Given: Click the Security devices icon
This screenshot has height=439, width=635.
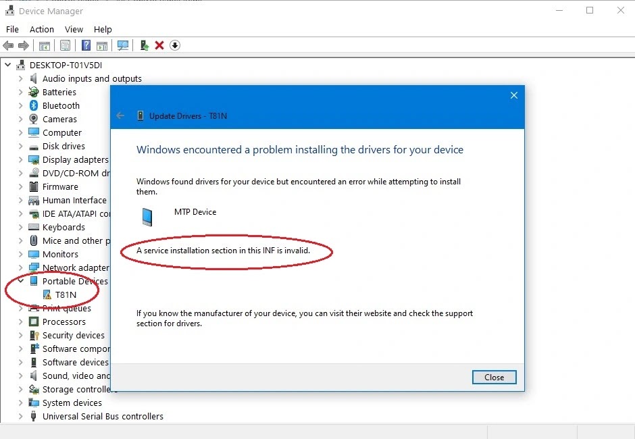Looking at the screenshot, I should coord(34,335).
